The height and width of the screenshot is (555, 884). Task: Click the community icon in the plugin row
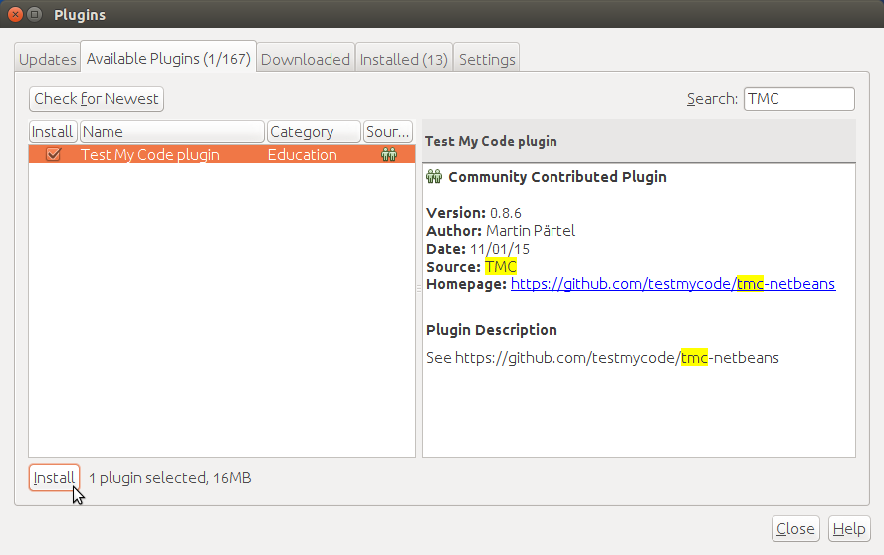click(x=389, y=154)
